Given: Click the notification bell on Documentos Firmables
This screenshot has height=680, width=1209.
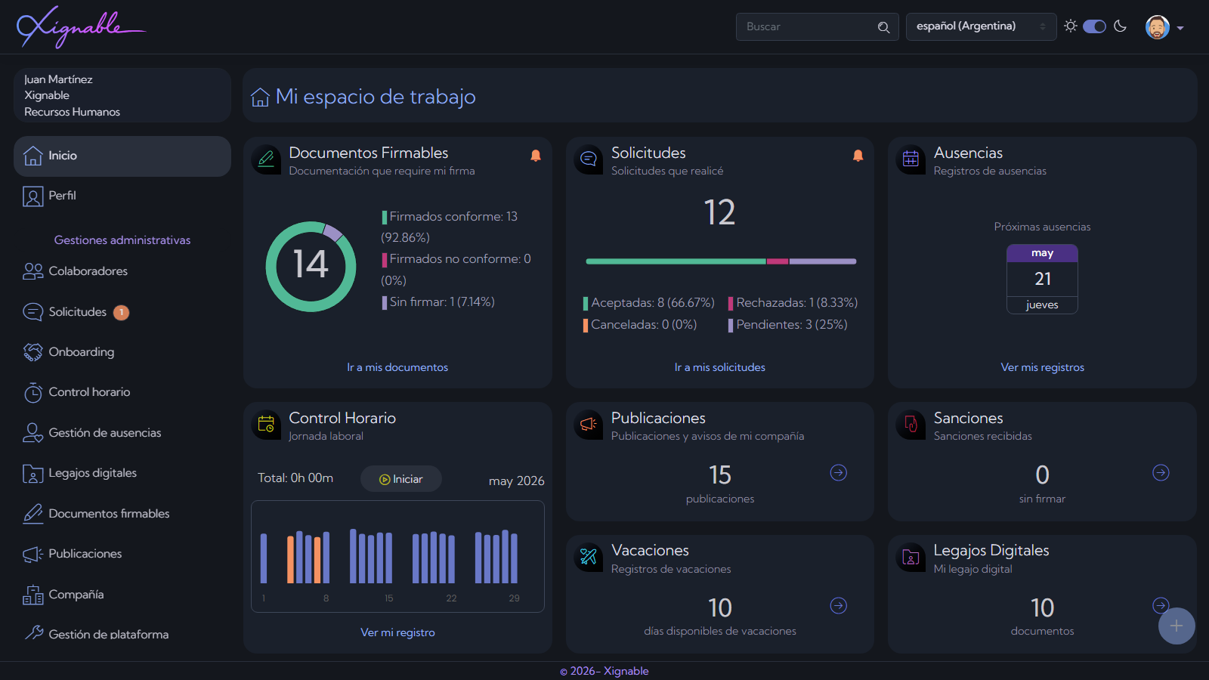Looking at the screenshot, I should click(x=535, y=156).
